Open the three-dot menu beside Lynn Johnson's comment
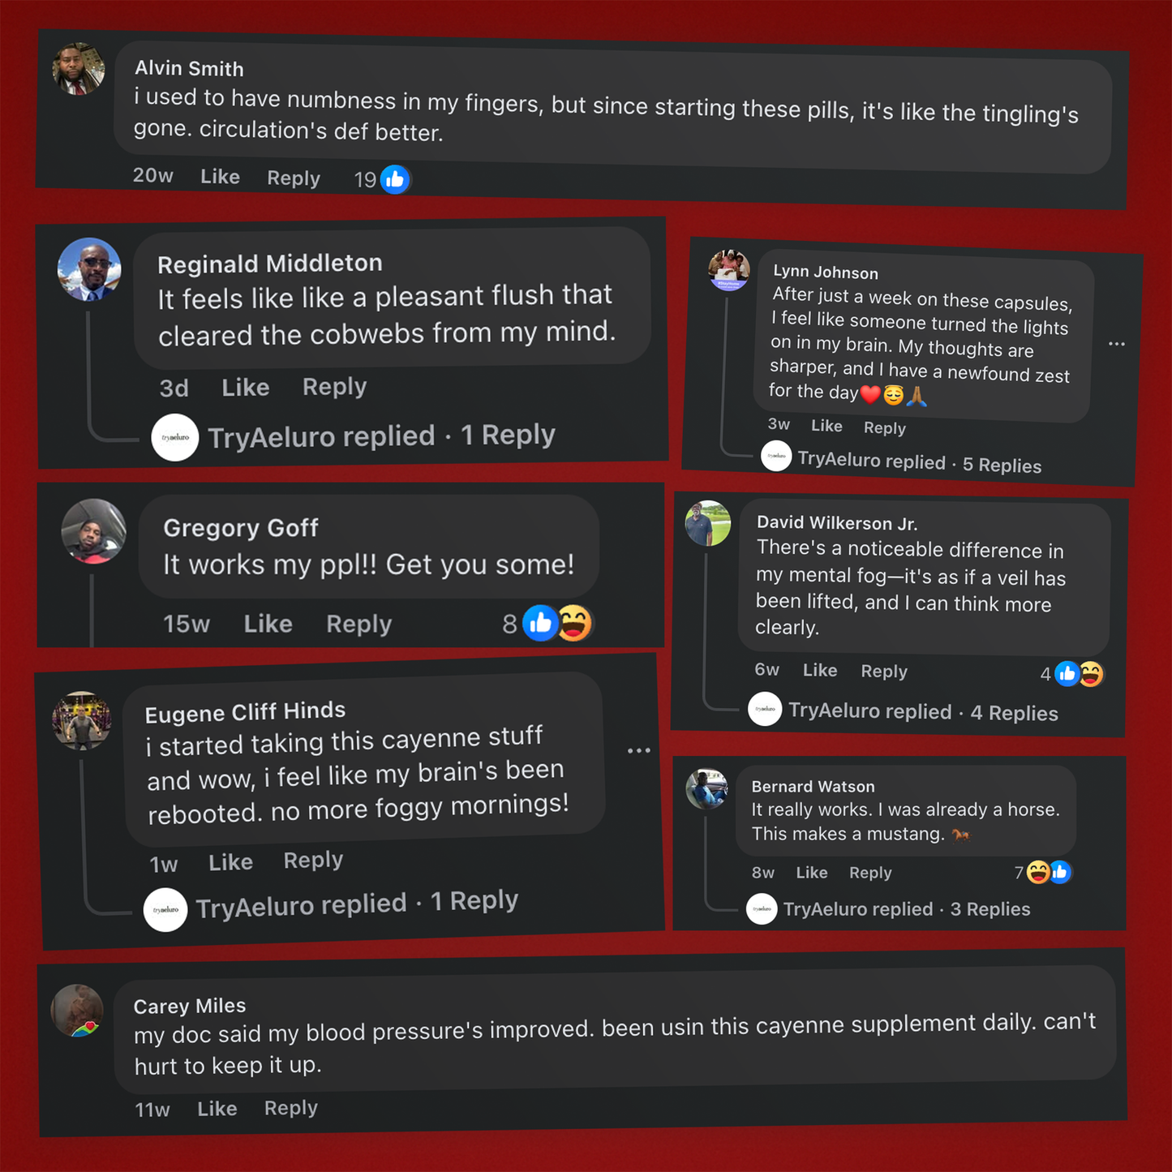This screenshot has height=1172, width=1172. [x=1117, y=344]
